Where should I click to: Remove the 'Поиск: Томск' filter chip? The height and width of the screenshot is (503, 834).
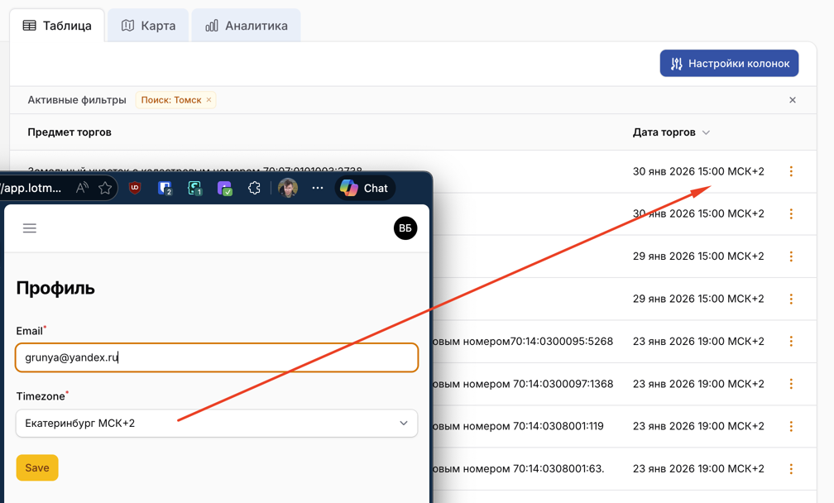click(x=209, y=100)
